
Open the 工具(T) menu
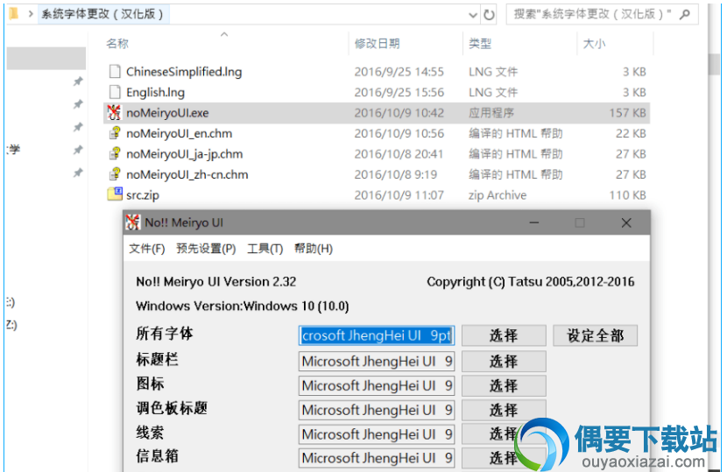[265, 249]
